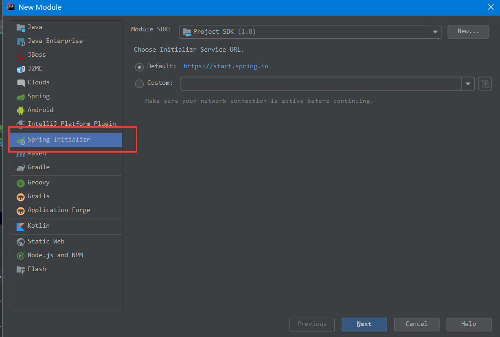The width and height of the screenshot is (500, 337).
Task: Click the Spring leaf icon
Action: pos(21,96)
